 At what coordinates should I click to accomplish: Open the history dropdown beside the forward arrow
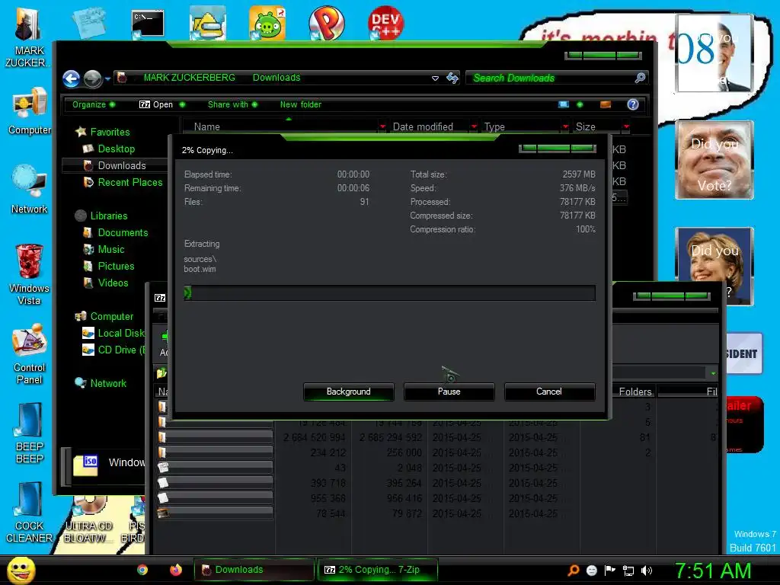click(x=107, y=78)
